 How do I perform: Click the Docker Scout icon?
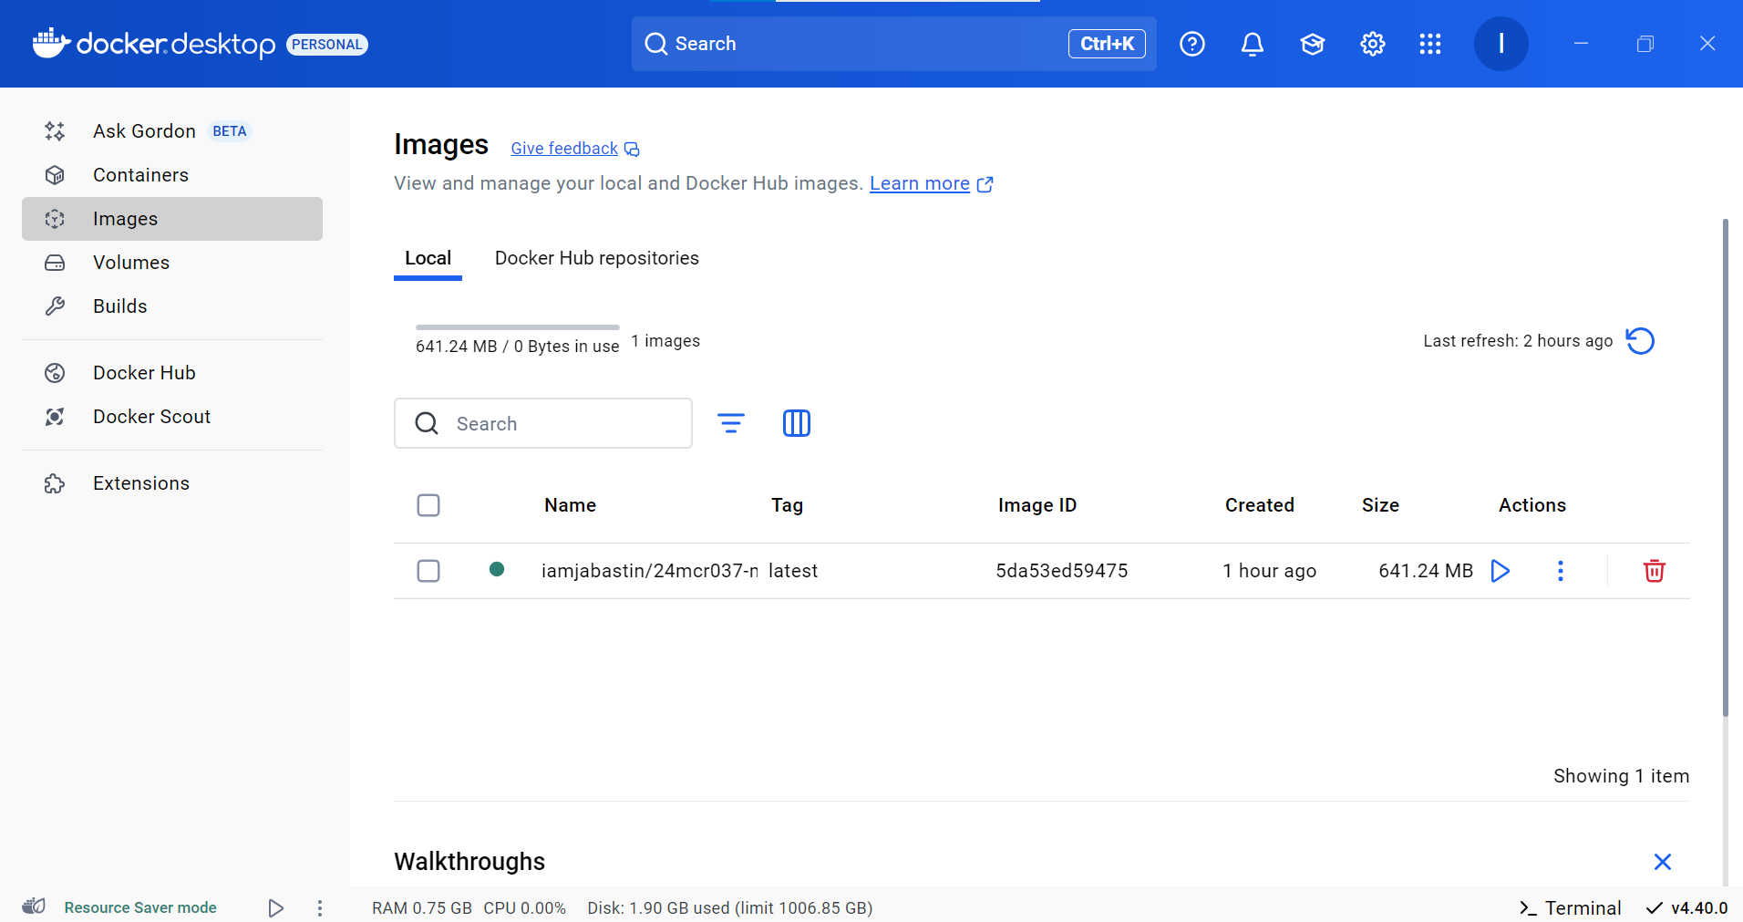pyautogui.click(x=55, y=417)
